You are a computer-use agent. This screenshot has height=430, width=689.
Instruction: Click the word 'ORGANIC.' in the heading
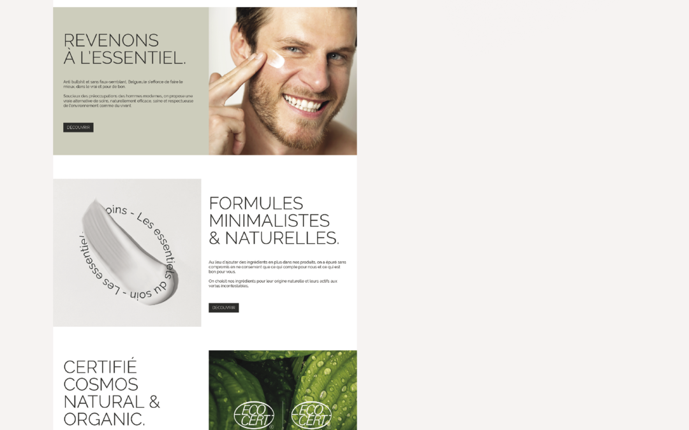click(x=104, y=419)
